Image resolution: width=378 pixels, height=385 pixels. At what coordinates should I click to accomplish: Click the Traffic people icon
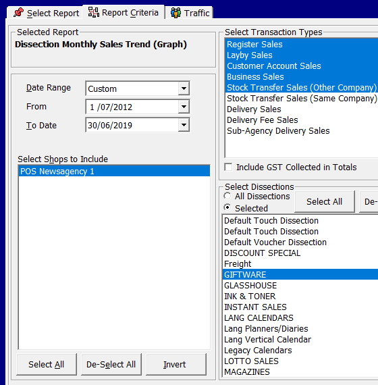click(x=175, y=13)
